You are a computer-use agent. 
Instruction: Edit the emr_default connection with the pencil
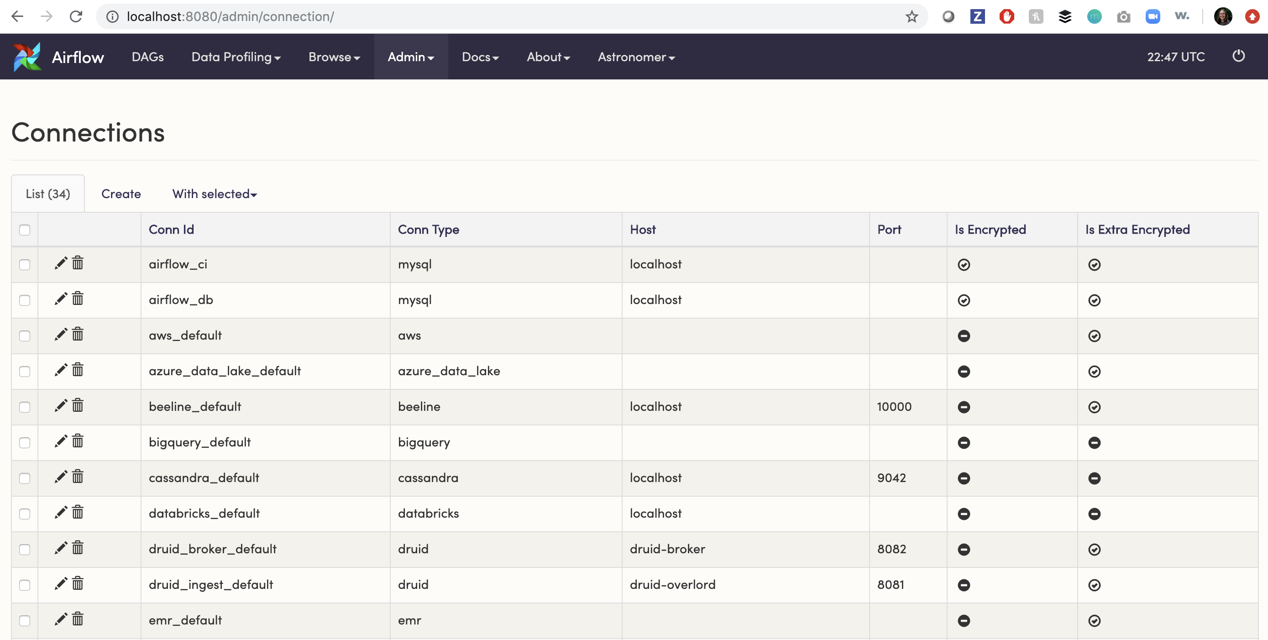(x=61, y=619)
